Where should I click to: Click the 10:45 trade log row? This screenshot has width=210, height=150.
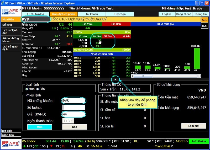[x=102, y=67]
